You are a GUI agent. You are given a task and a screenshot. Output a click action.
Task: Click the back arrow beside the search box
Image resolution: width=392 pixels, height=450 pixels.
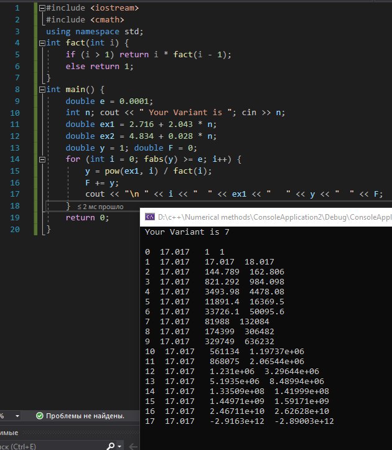[133, 446]
